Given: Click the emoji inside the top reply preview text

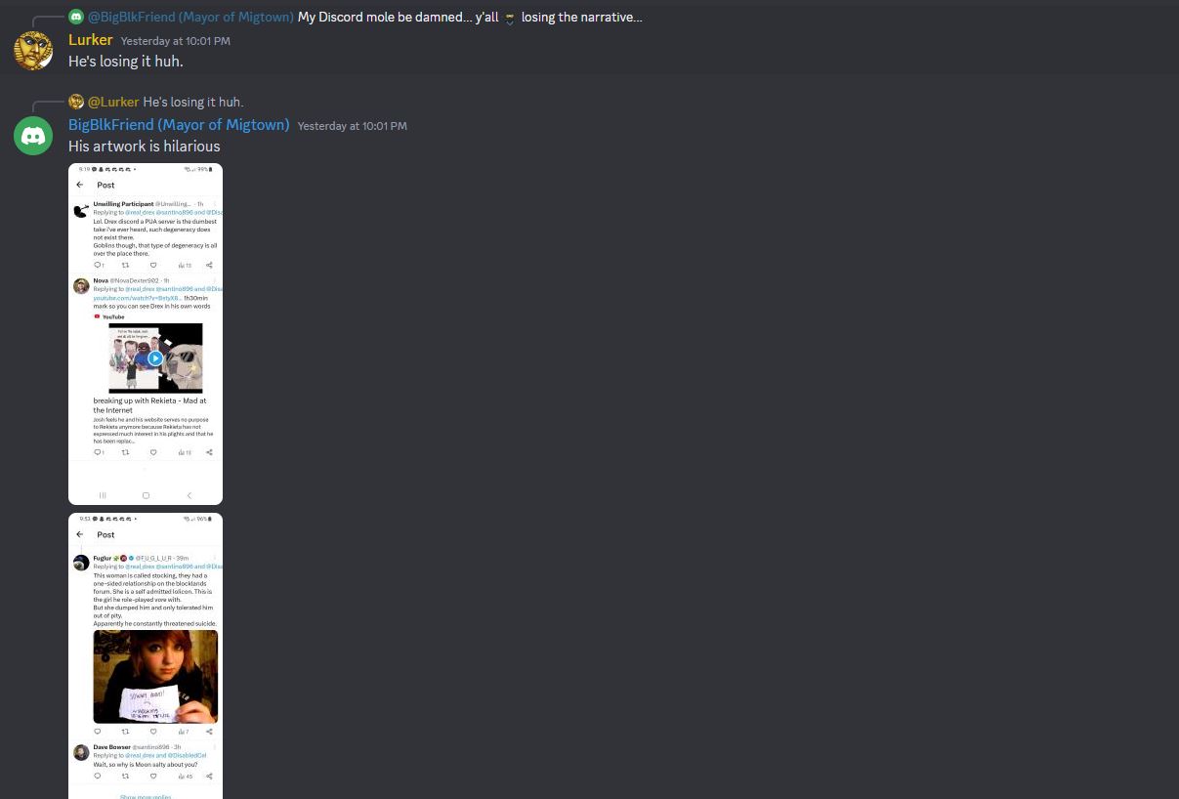Looking at the screenshot, I should click(510, 18).
